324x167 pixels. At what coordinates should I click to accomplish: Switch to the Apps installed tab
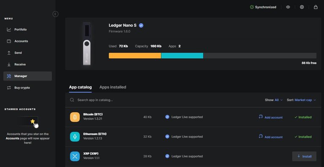point(113,87)
